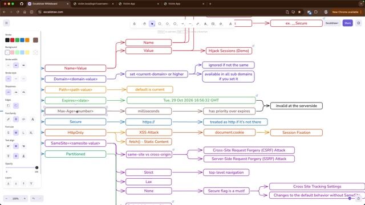Viewport: 365px width, 205px height.
Task: Select the Eraser tool
Action: pos(221,24)
